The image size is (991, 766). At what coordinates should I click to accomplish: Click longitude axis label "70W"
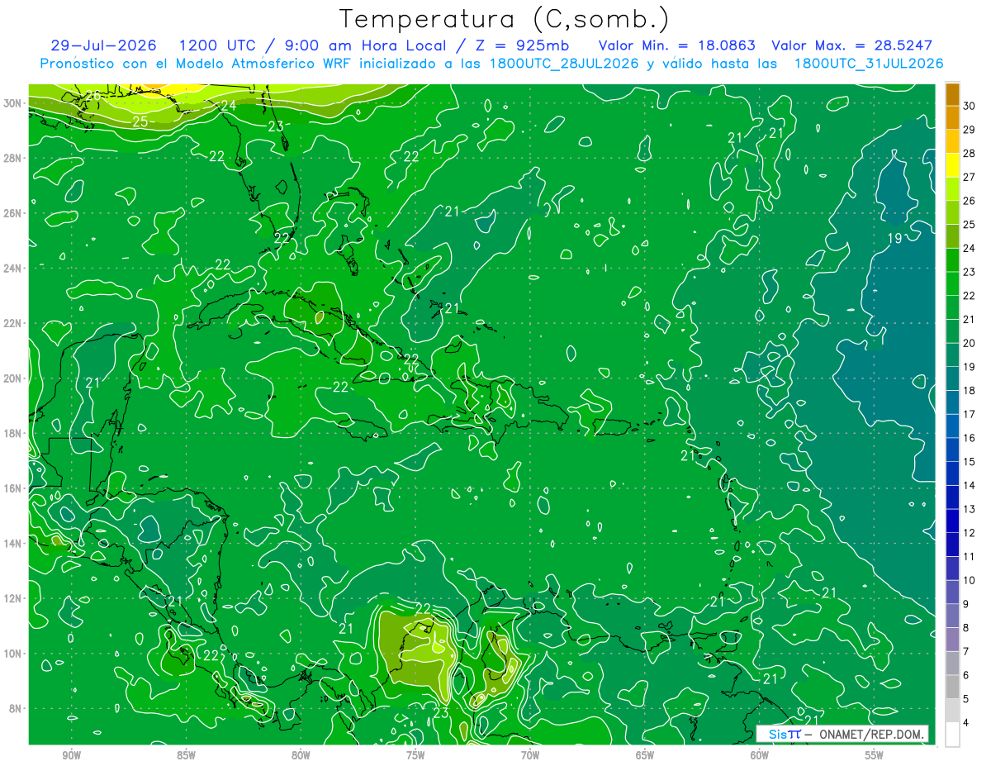530,755
